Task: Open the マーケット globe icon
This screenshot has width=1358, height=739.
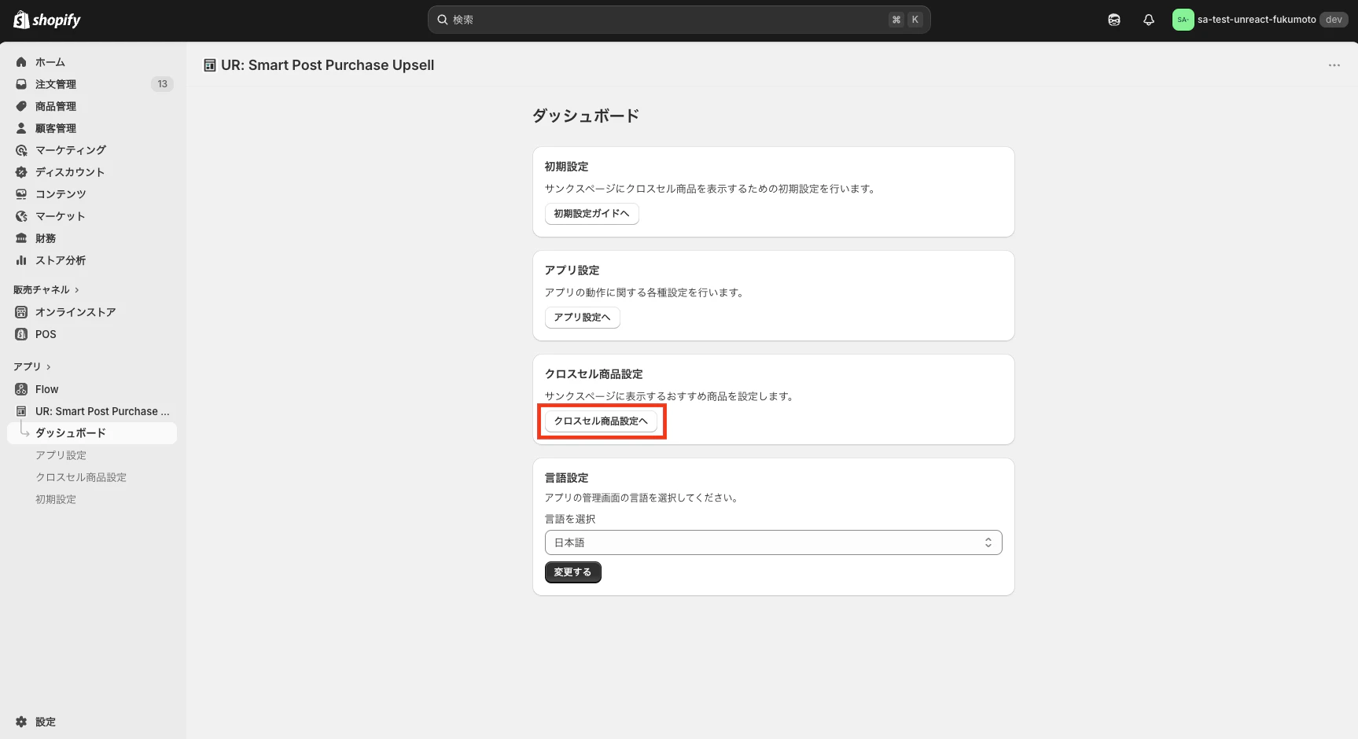Action: tap(21, 216)
